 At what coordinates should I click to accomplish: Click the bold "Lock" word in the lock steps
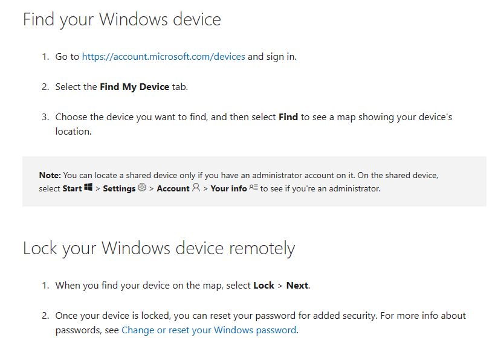pyautogui.click(x=263, y=286)
